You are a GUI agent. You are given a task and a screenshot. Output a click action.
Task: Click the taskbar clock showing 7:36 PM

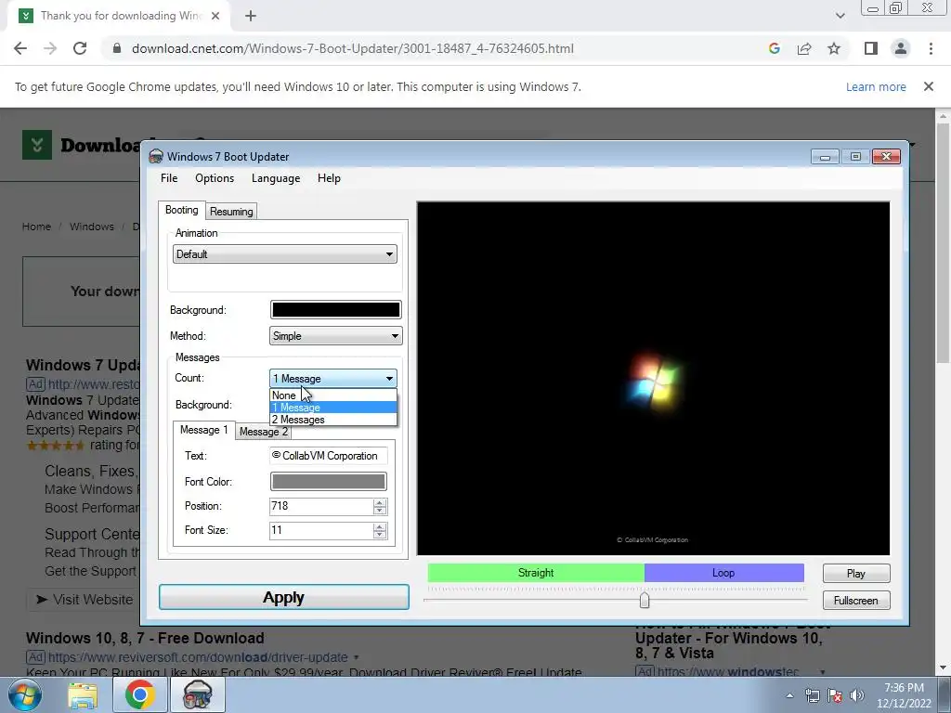pyautogui.click(x=904, y=695)
